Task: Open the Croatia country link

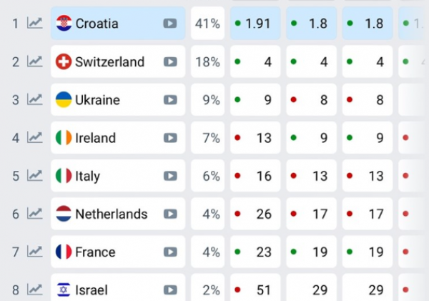Action: tap(97, 24)
